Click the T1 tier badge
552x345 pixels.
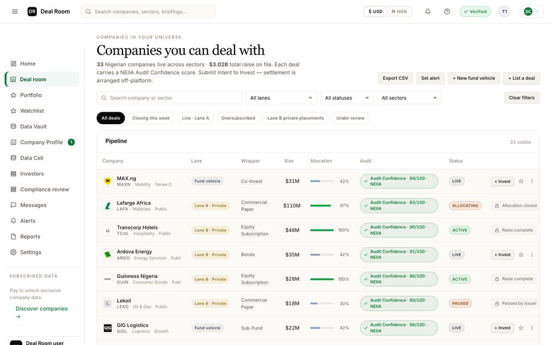point(505,11)
